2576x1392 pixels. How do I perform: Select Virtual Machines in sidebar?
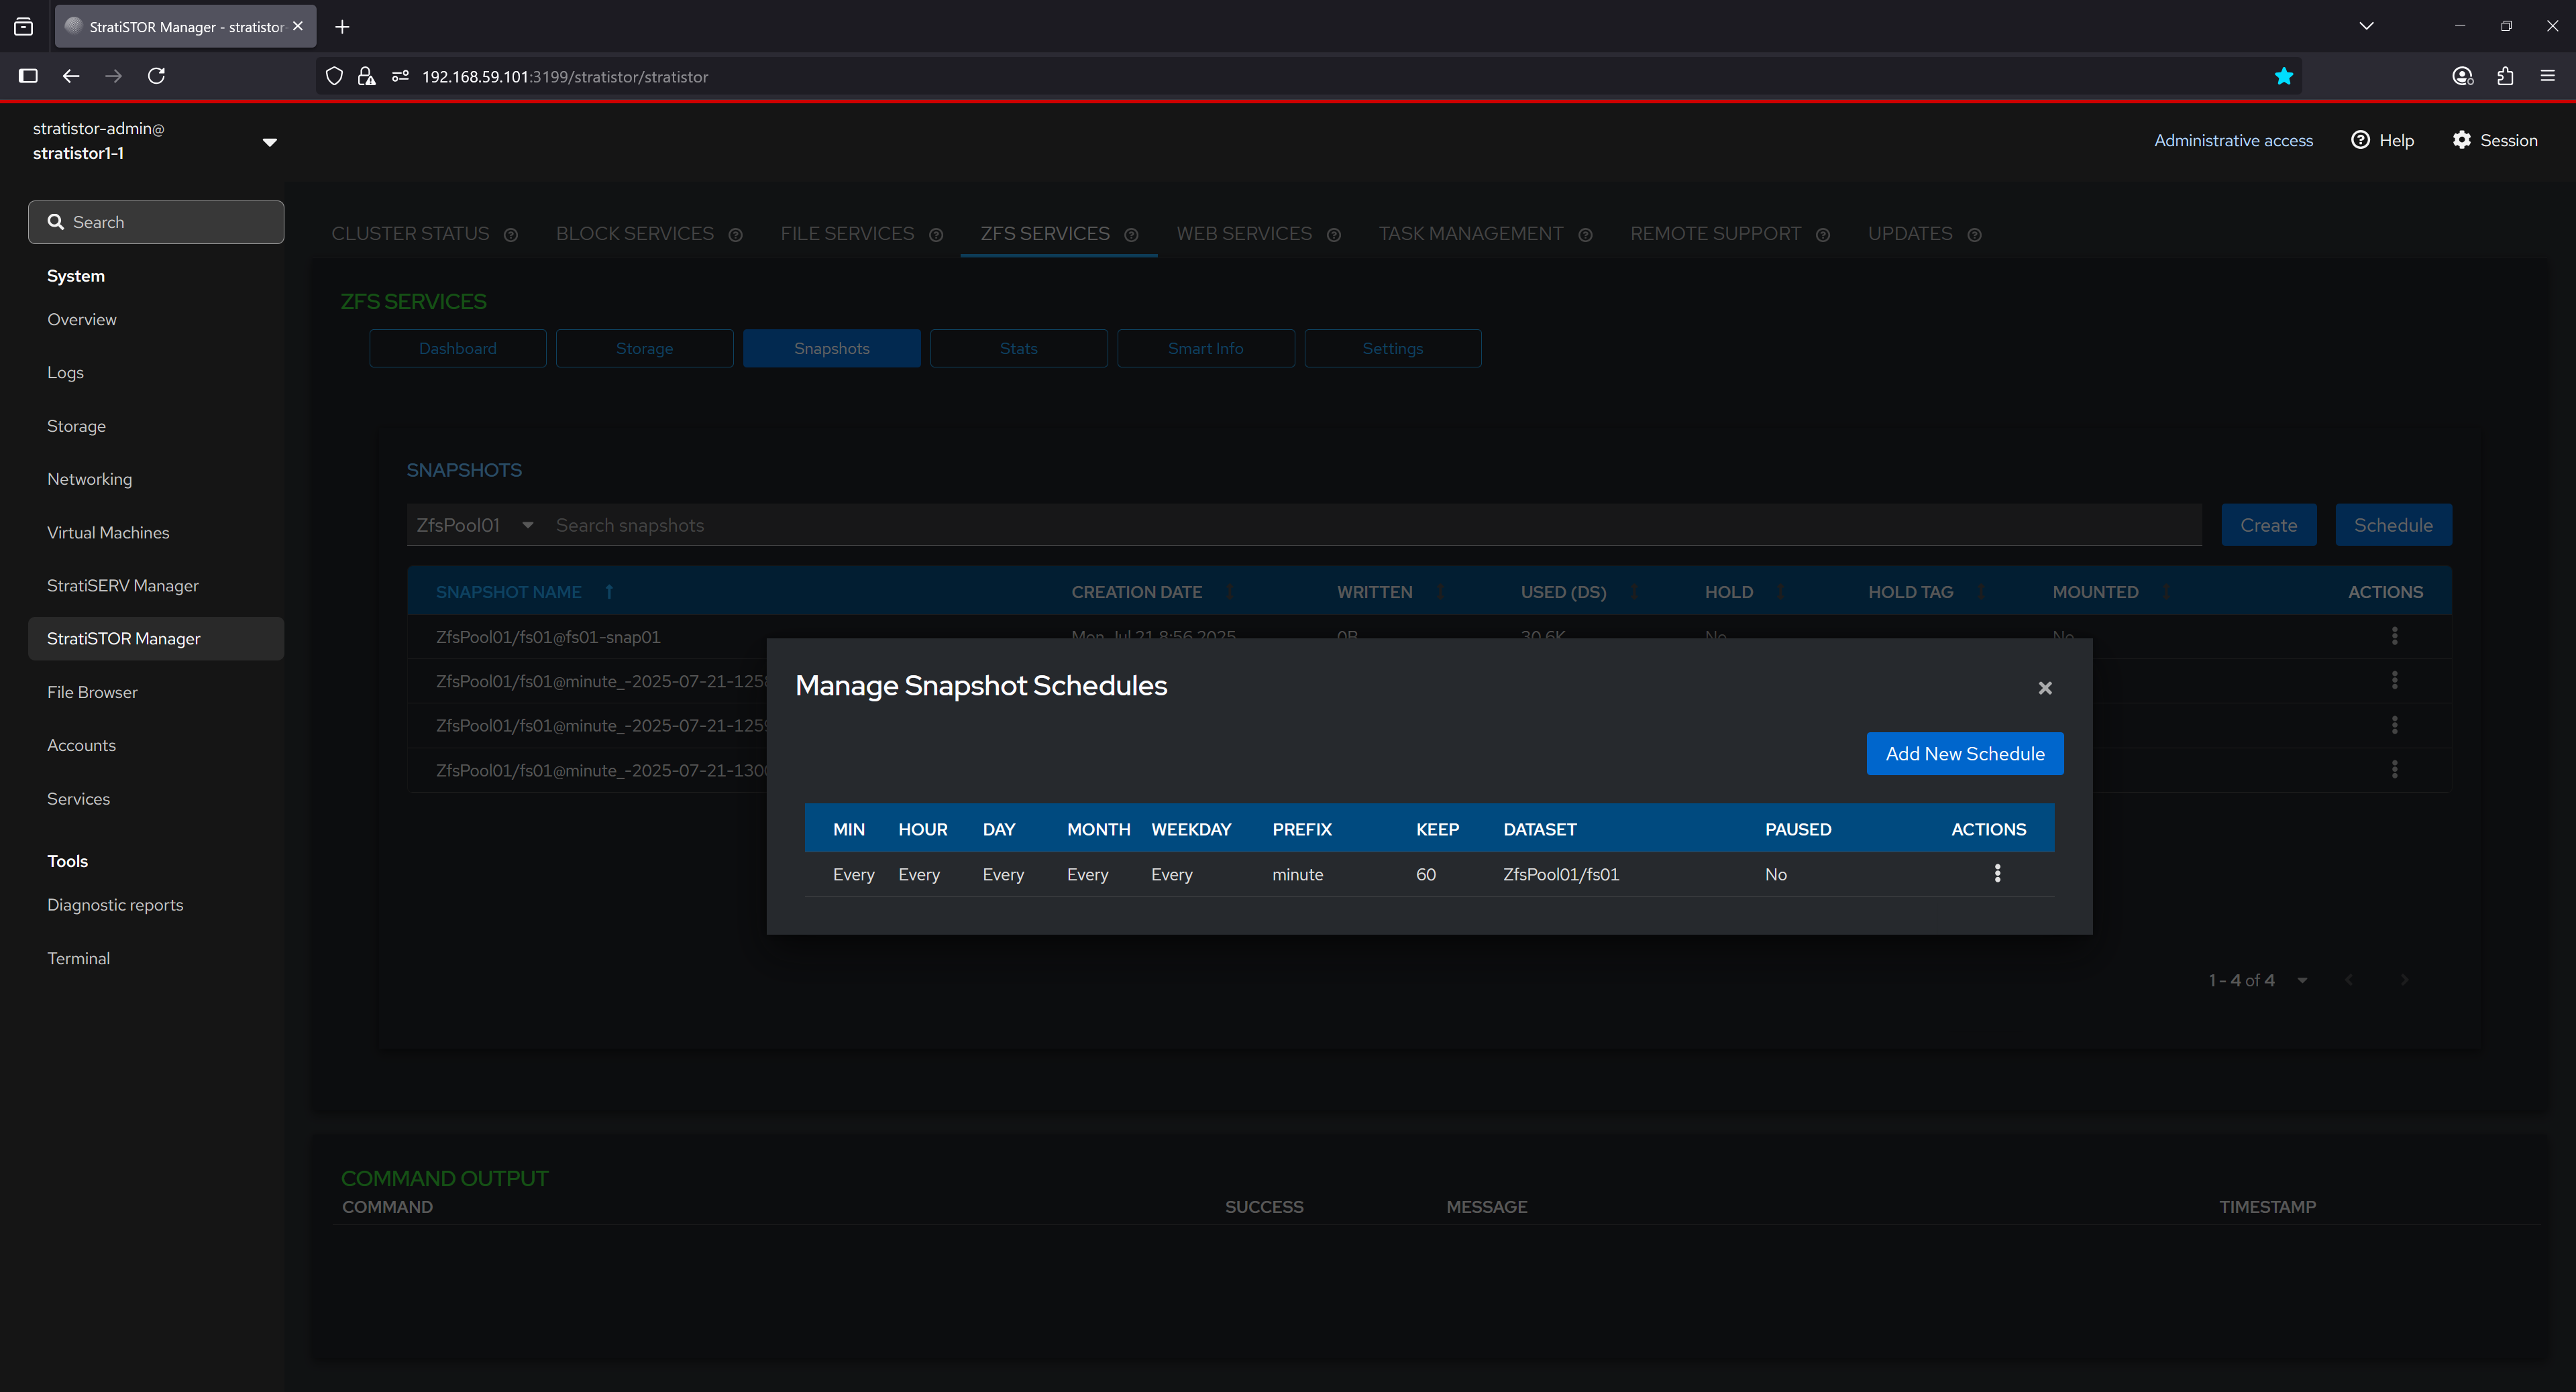(x=108, y=532)
